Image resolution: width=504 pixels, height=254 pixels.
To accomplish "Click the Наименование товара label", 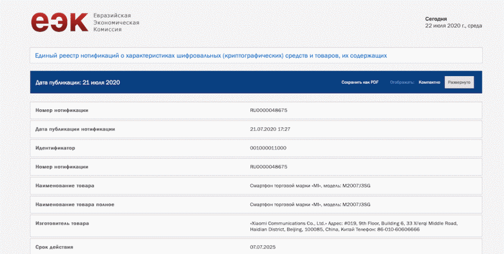I will [x=65, y=186].
